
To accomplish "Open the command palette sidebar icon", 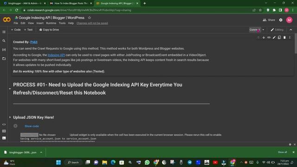I will click(4, 131).
